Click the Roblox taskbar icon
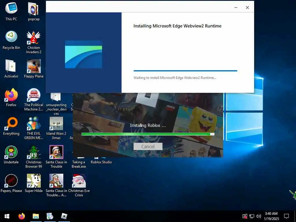The image size is (296, 222). coord(64,216)
